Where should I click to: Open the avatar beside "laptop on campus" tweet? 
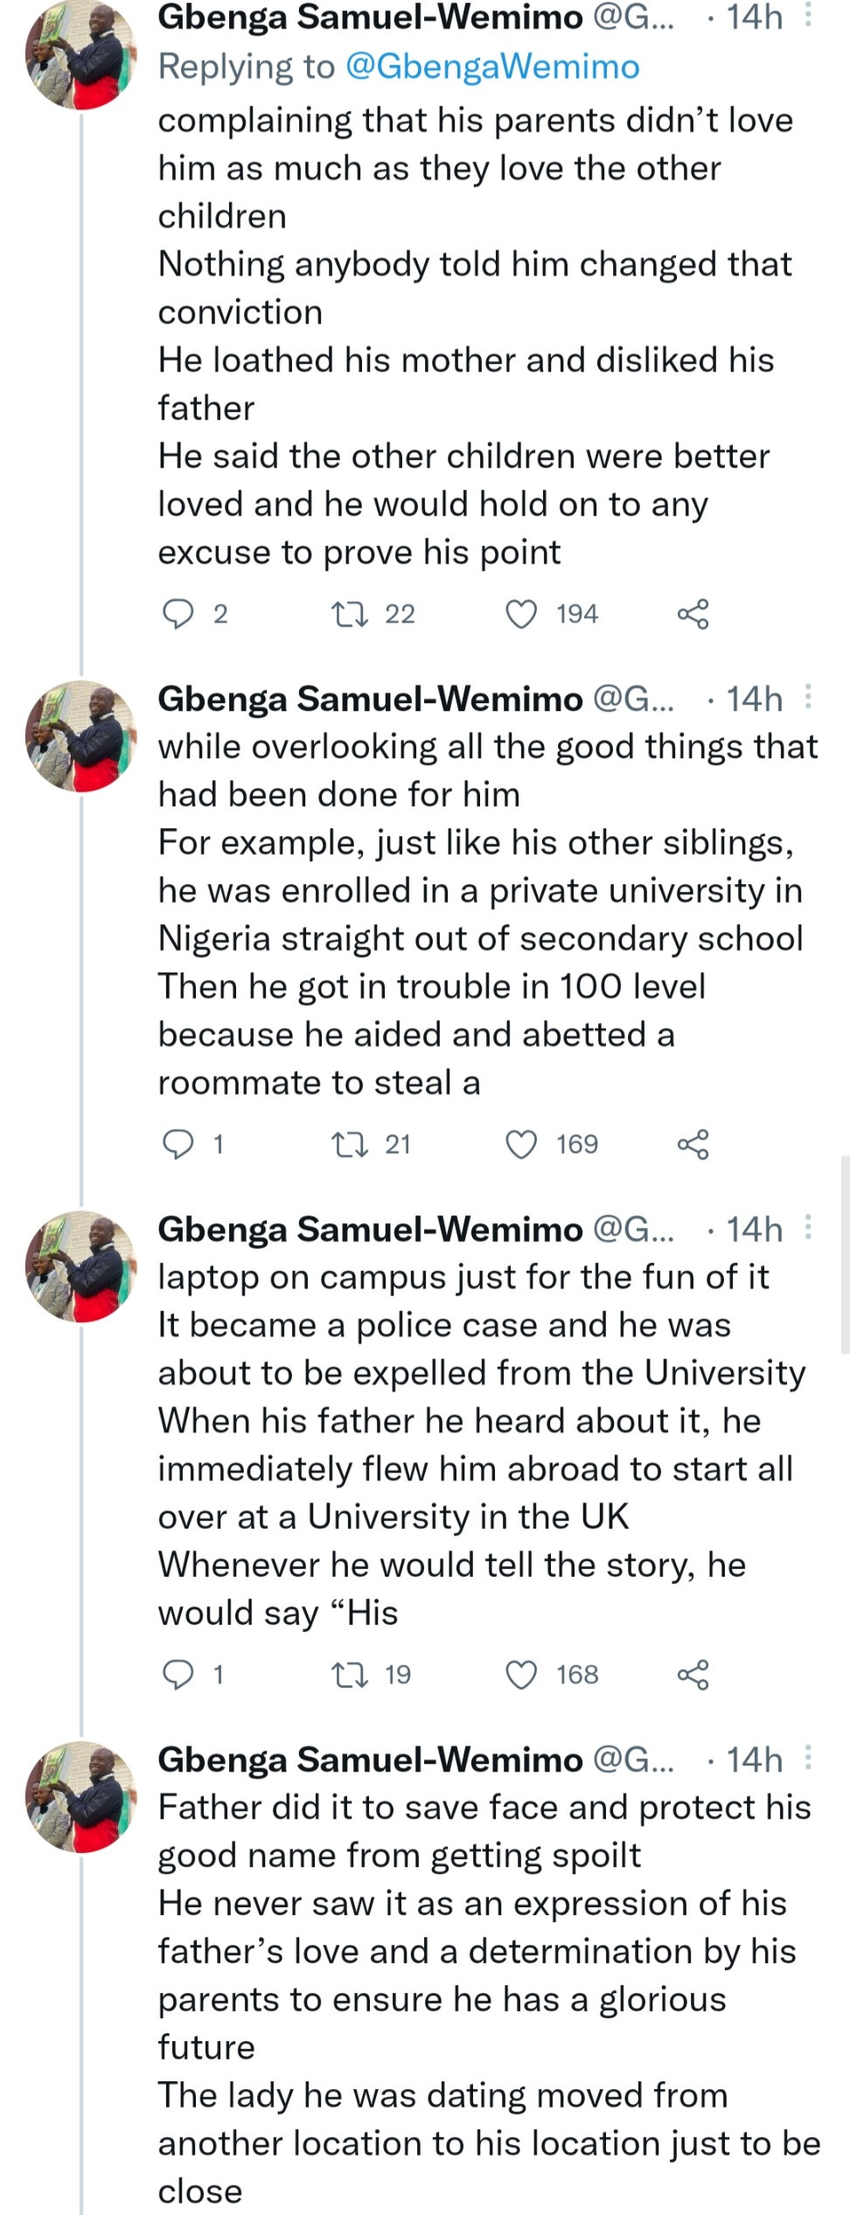click(x=81, y=1266)
